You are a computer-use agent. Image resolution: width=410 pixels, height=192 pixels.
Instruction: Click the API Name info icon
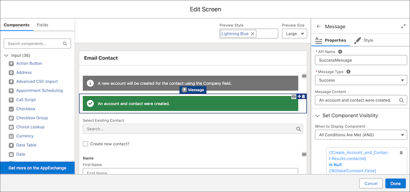(340, 52)
